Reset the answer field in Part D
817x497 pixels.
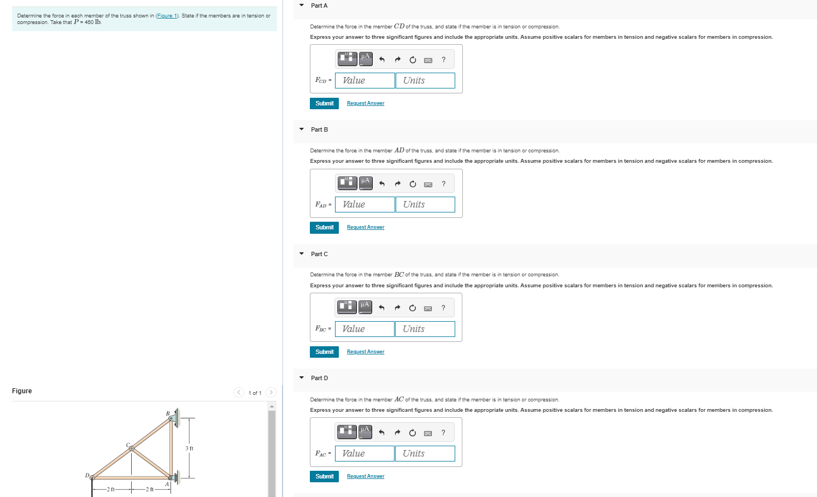pyautogui.click(x=412, y=432)
